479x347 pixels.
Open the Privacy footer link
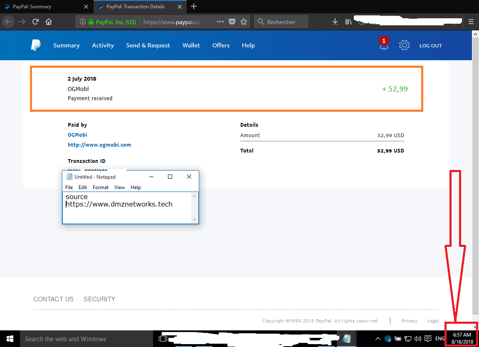pos(409,321)
